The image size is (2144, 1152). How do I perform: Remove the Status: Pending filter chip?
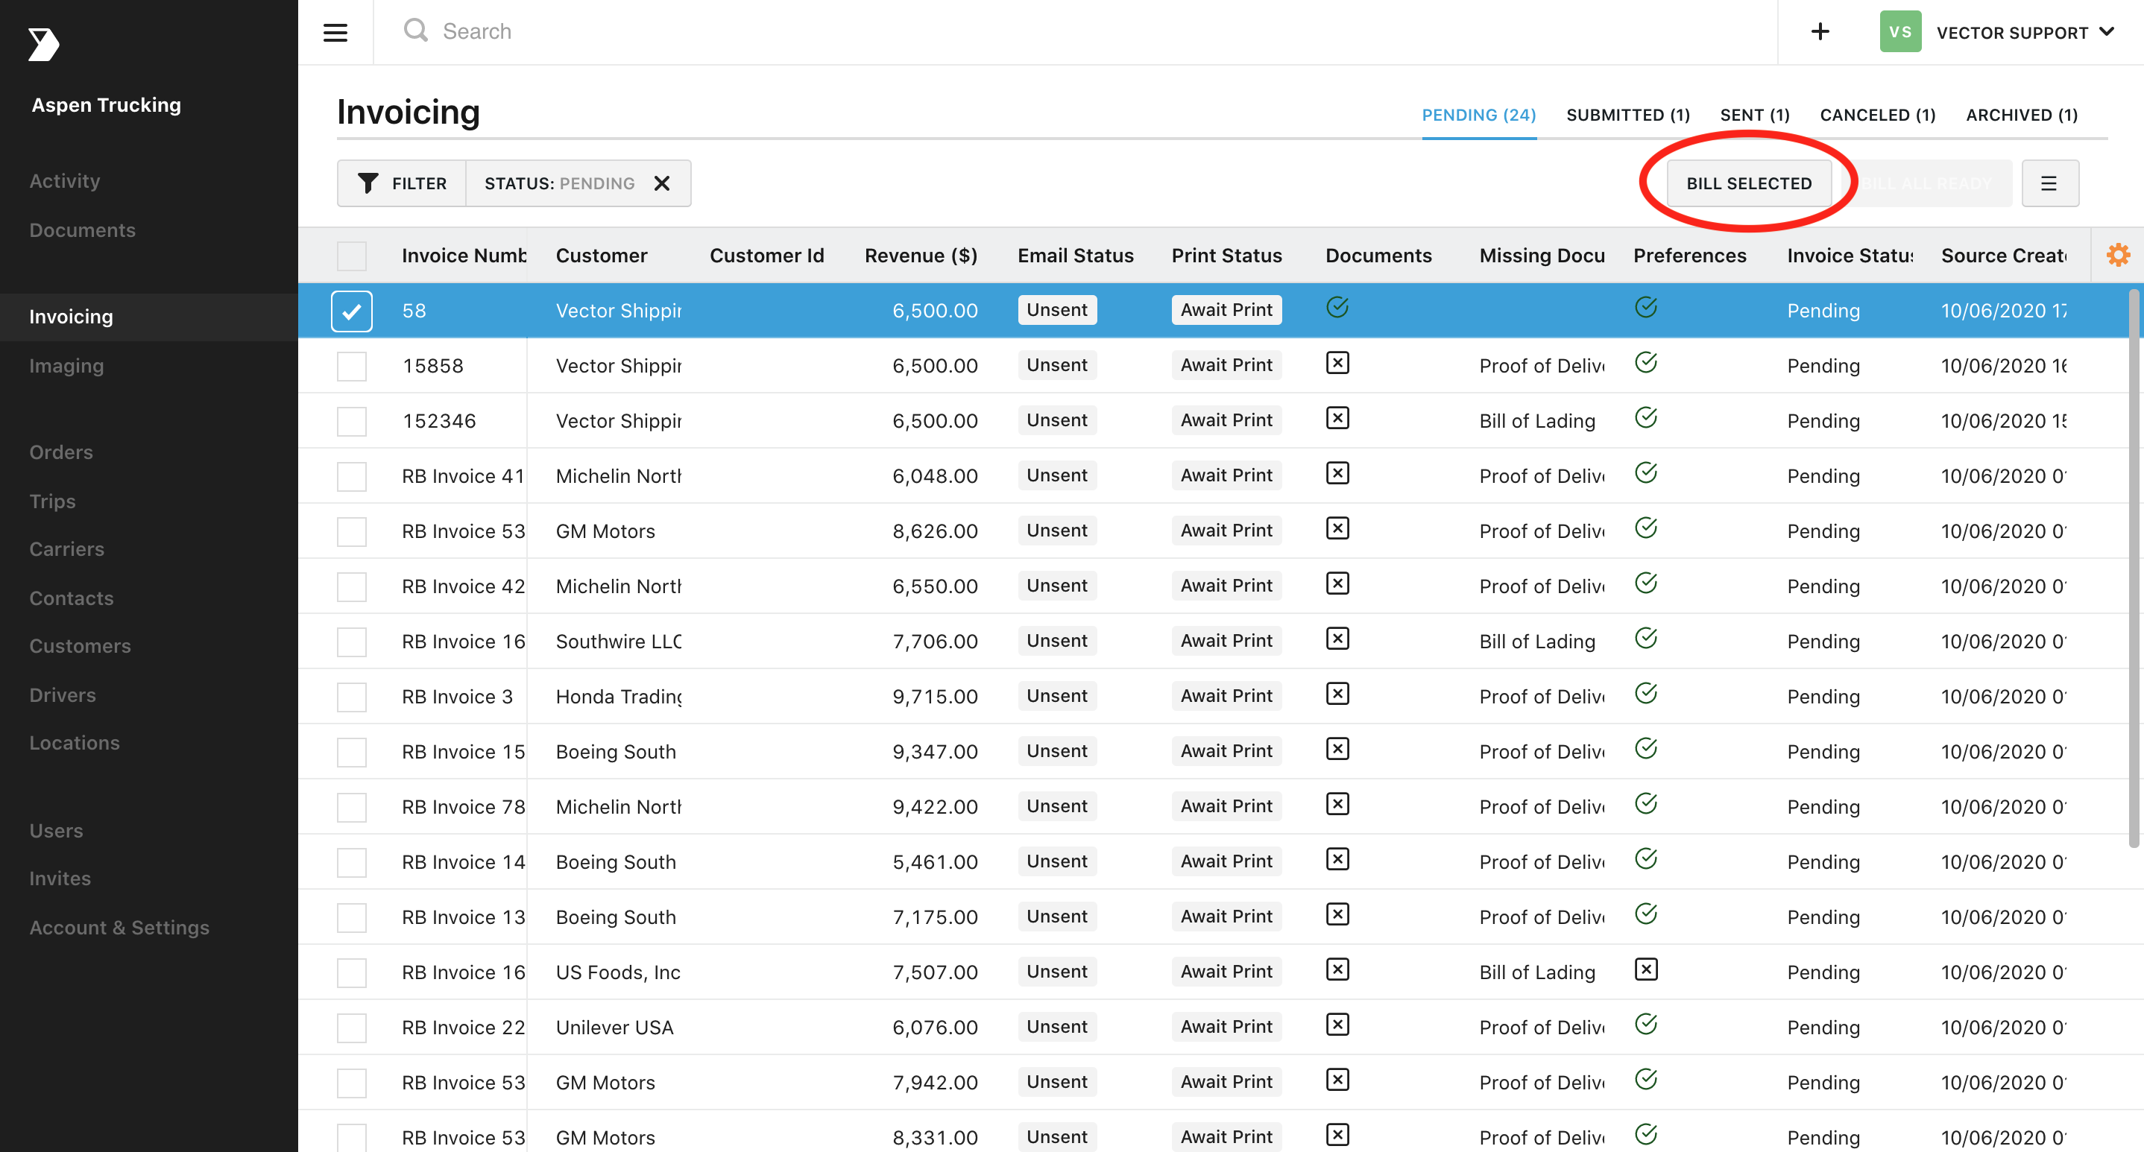(x=662, y=183)
